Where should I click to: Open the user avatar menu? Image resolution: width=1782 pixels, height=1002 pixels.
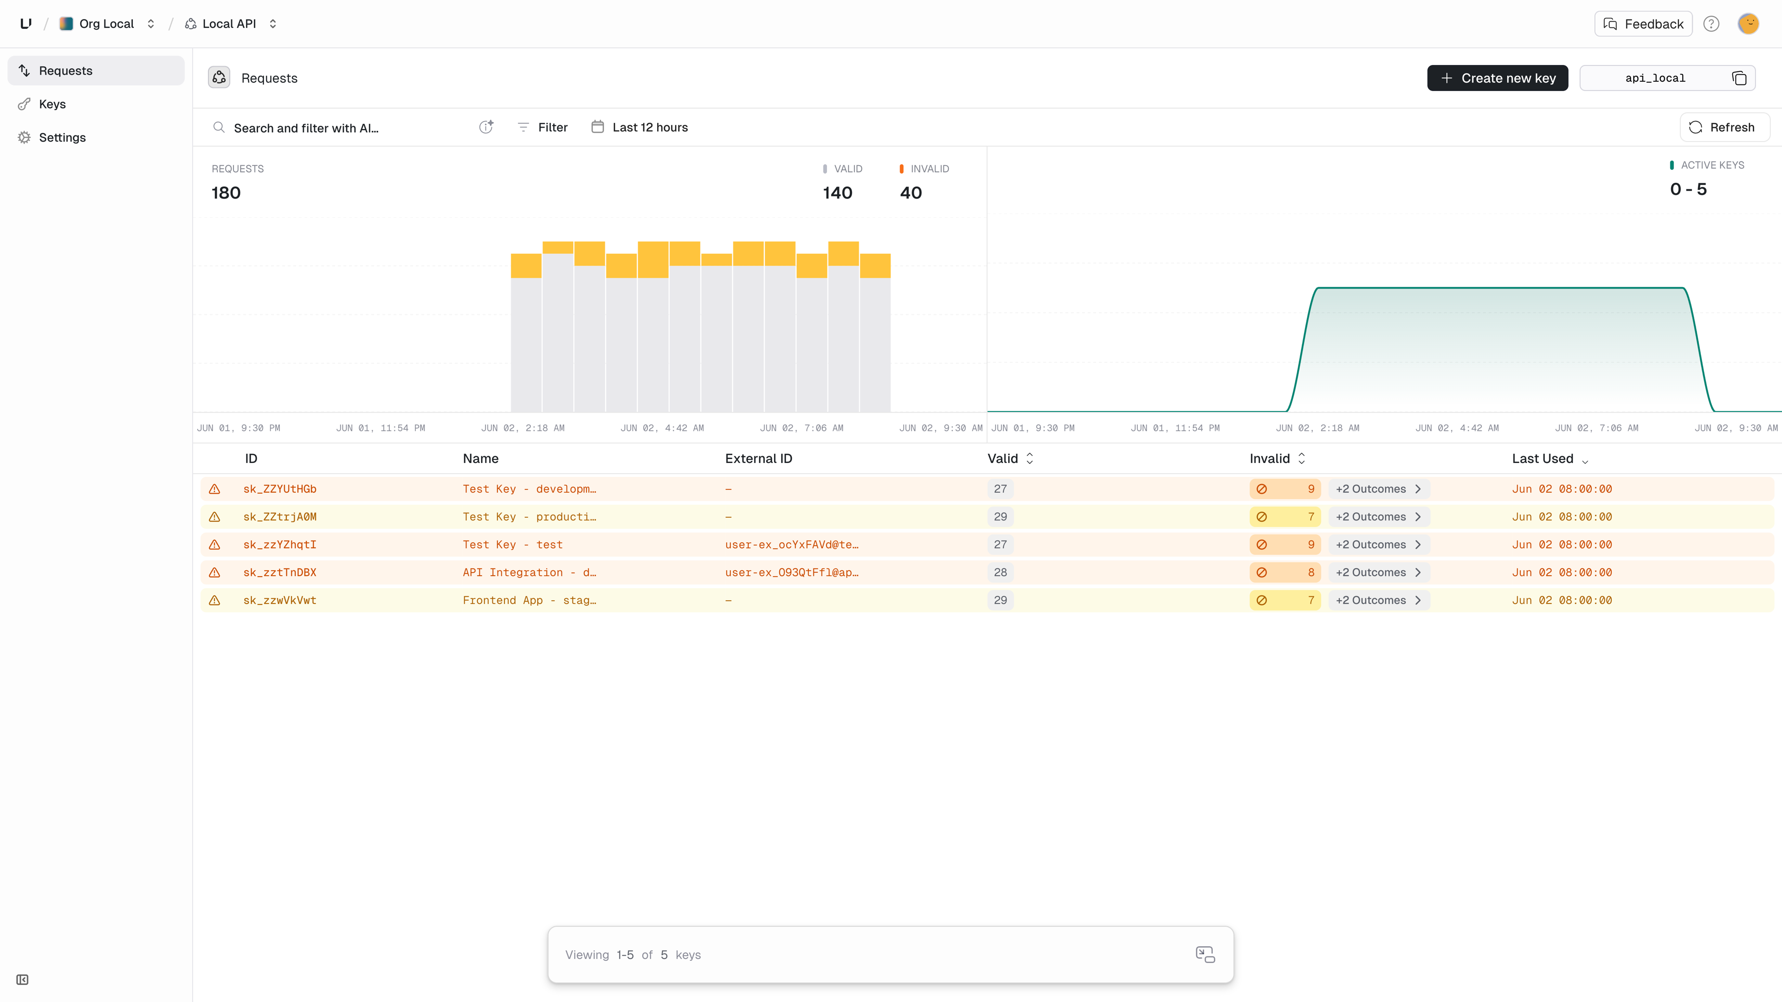coord(1748,24)
